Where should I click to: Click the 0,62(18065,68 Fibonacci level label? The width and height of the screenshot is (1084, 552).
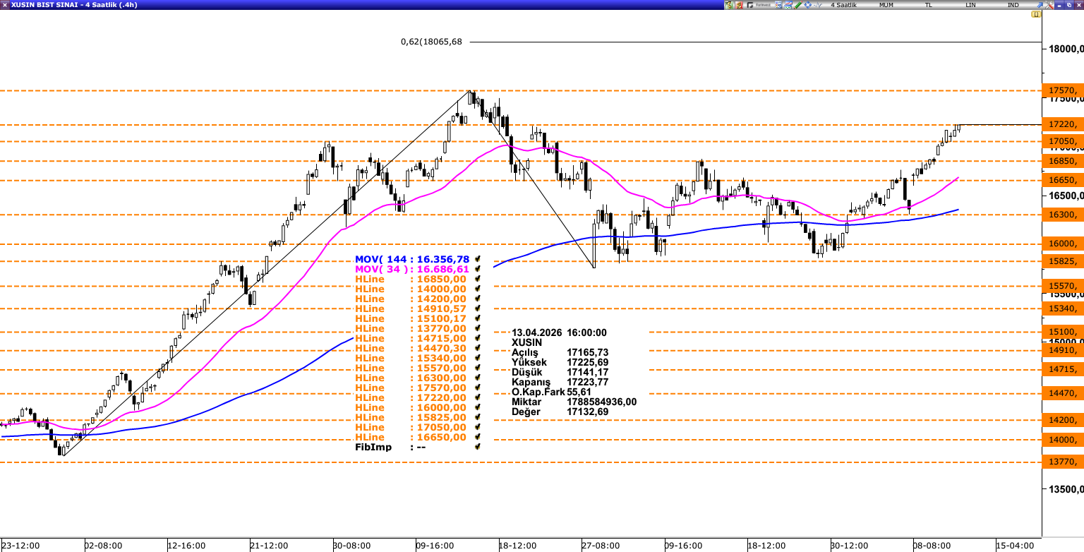(430, 42)
